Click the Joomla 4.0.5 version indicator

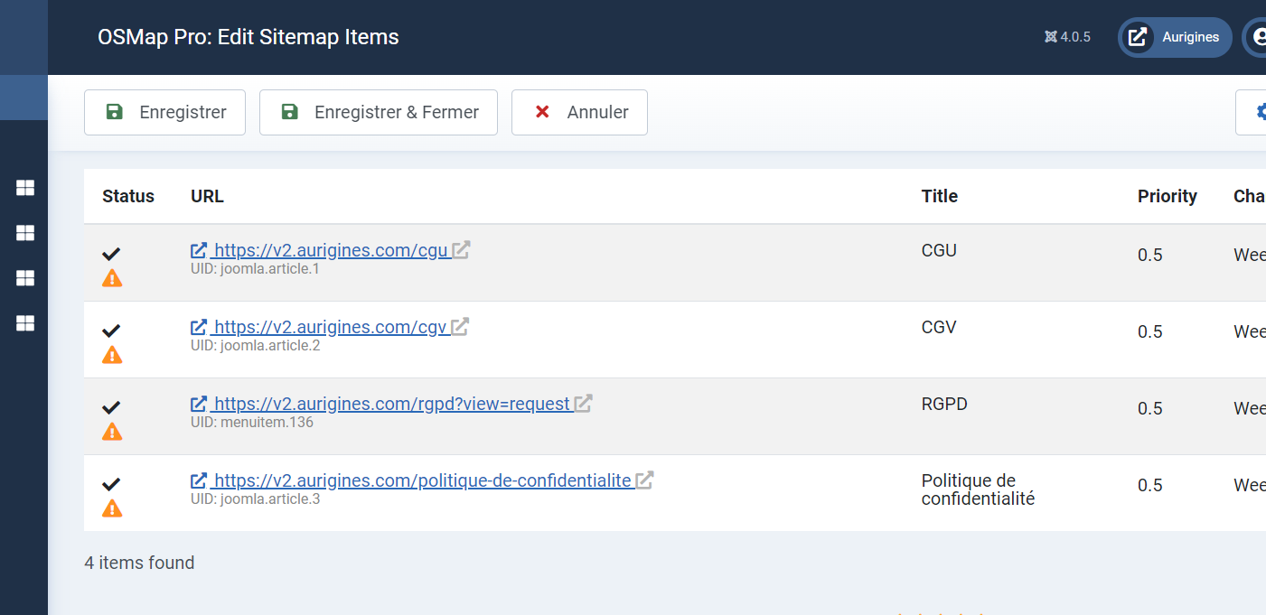pyautogui.click(x=1067, y=37)
